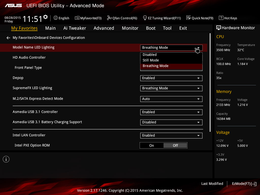The image size is (260, 195).
Task: Open MyFavorite(F3)
Action: coord(88,18)
